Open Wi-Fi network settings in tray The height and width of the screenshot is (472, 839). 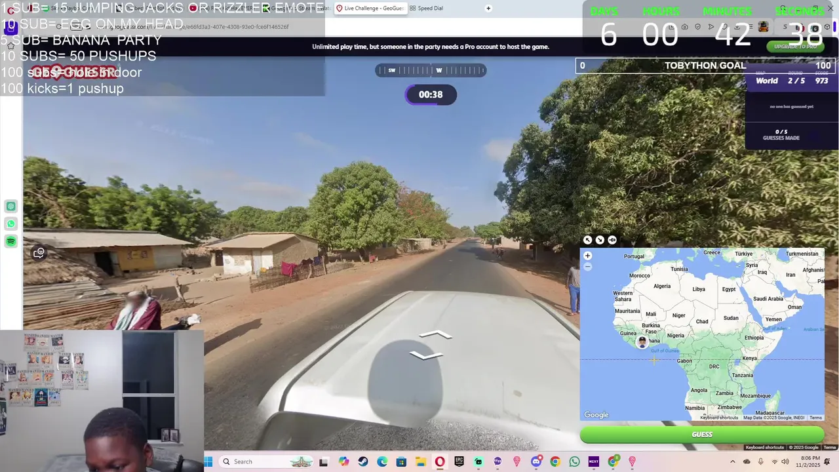pos(774,462)
